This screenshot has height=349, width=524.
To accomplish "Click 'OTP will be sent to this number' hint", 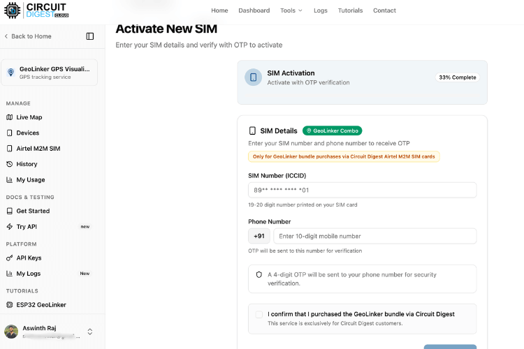I will click(305, 251).
